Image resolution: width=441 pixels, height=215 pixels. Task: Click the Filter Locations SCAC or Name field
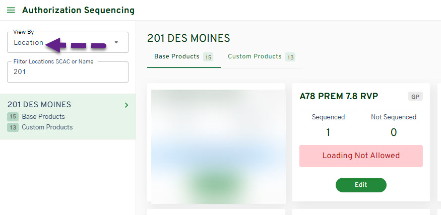[68, 72]
